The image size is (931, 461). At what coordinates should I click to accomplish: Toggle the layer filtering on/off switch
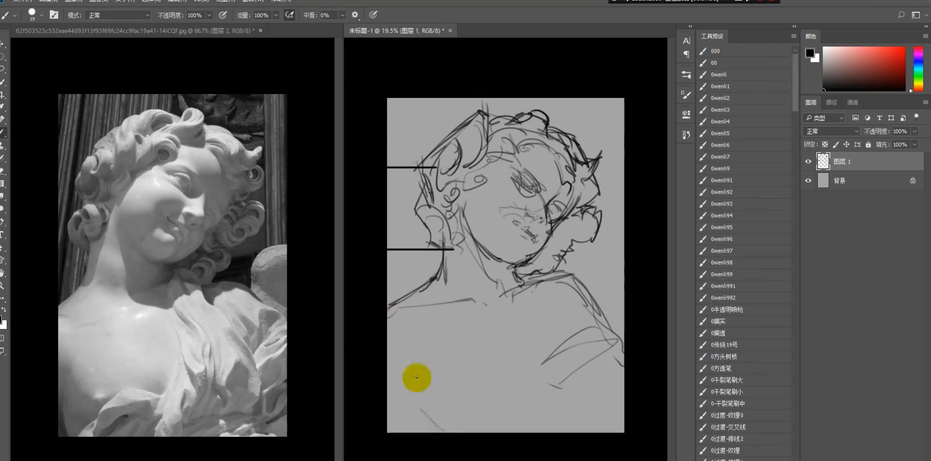click(x=916, y=117)
